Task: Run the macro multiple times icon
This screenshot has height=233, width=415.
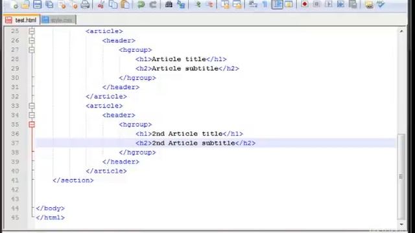Action: (x=340, y=5)
